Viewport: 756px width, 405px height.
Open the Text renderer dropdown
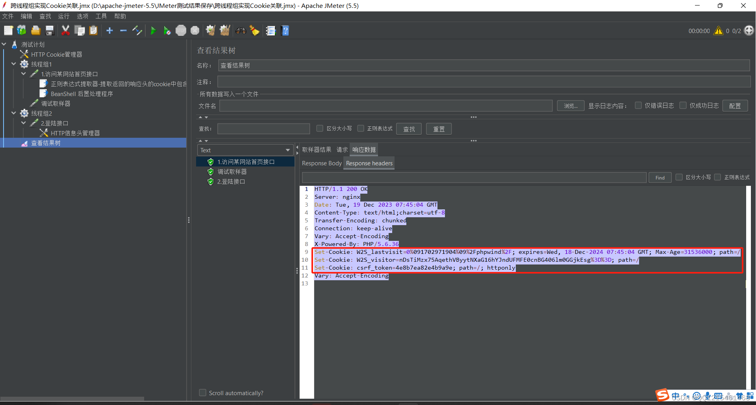[245, 150]
